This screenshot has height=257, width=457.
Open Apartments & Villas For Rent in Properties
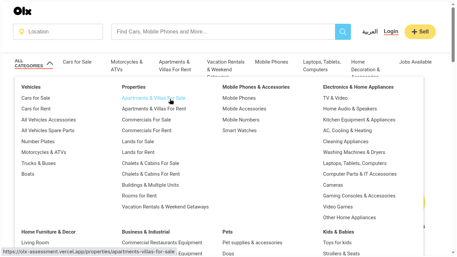pos(154,109)
